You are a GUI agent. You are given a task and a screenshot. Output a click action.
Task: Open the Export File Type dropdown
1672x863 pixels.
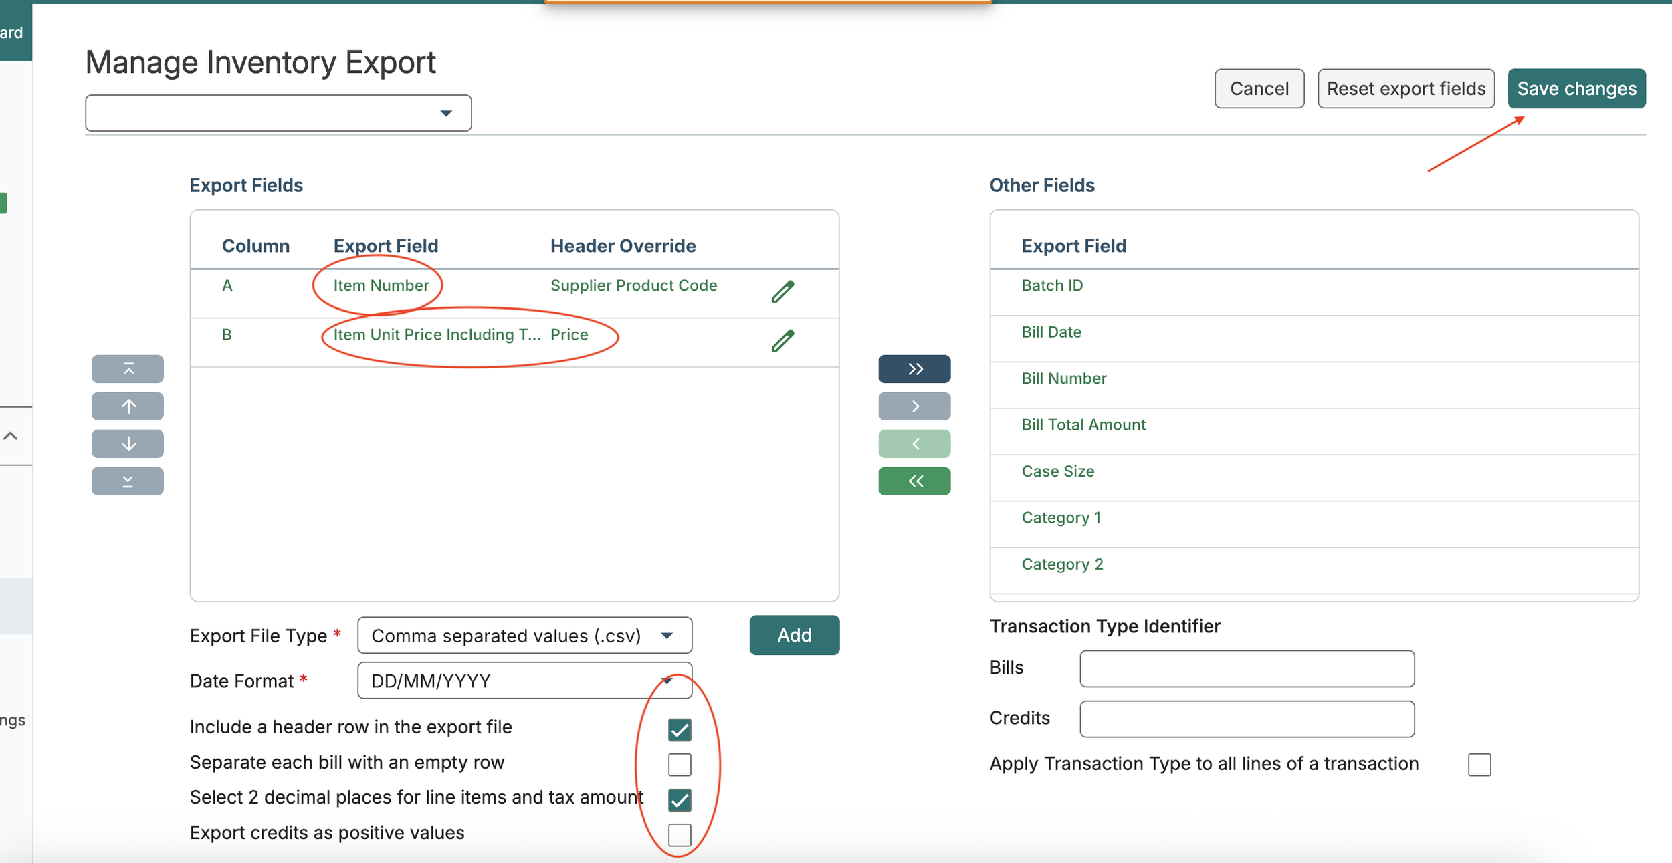[524, 636]
